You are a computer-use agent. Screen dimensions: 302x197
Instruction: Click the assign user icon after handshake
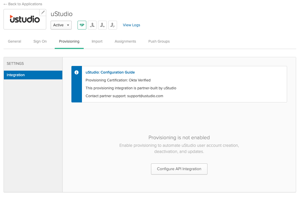[x=92, y=25]
